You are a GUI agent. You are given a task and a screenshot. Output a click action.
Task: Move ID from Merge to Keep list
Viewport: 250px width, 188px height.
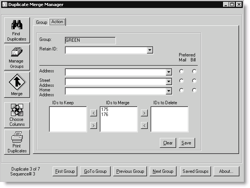click(x=94, y=113)
